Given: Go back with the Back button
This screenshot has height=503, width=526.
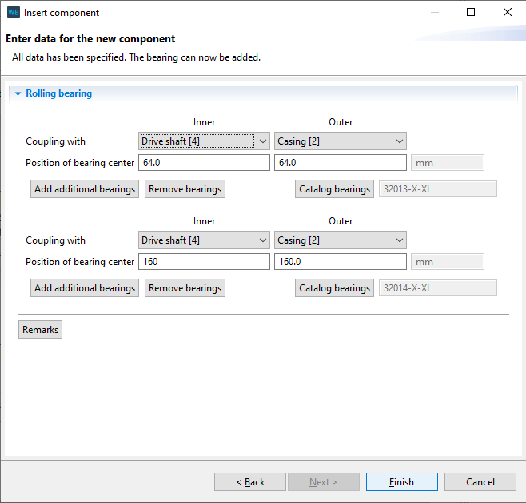Looking at the screenshot, I should [250, 482].
